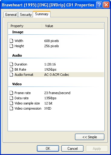111x155 pixels.
Task: Click the icon next to Bit Rate
Action: 11,69
